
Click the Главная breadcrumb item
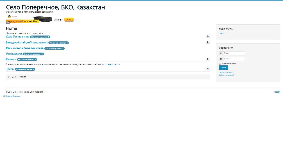point(22,77)
